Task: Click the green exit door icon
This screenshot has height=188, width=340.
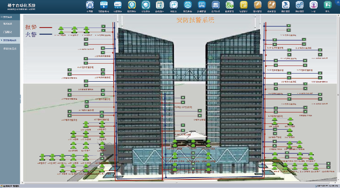Action: click(328, 5)
